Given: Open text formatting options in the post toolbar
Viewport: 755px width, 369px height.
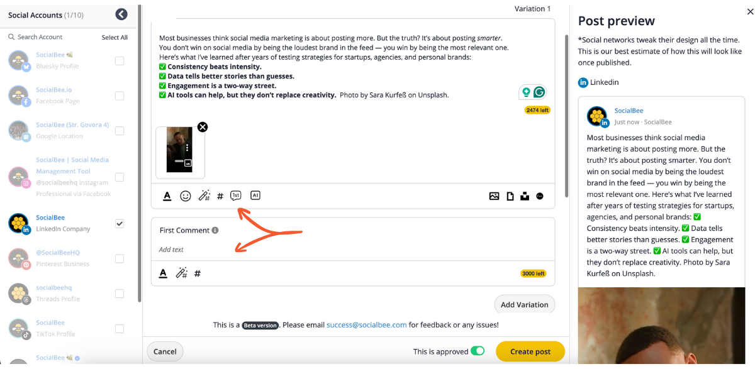Looking at the screenshot, I should tap(167, 196).
